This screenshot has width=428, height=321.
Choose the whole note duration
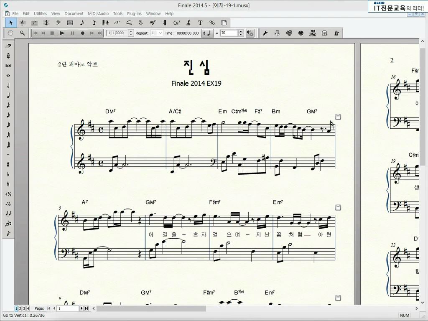[x=8, y=76]
